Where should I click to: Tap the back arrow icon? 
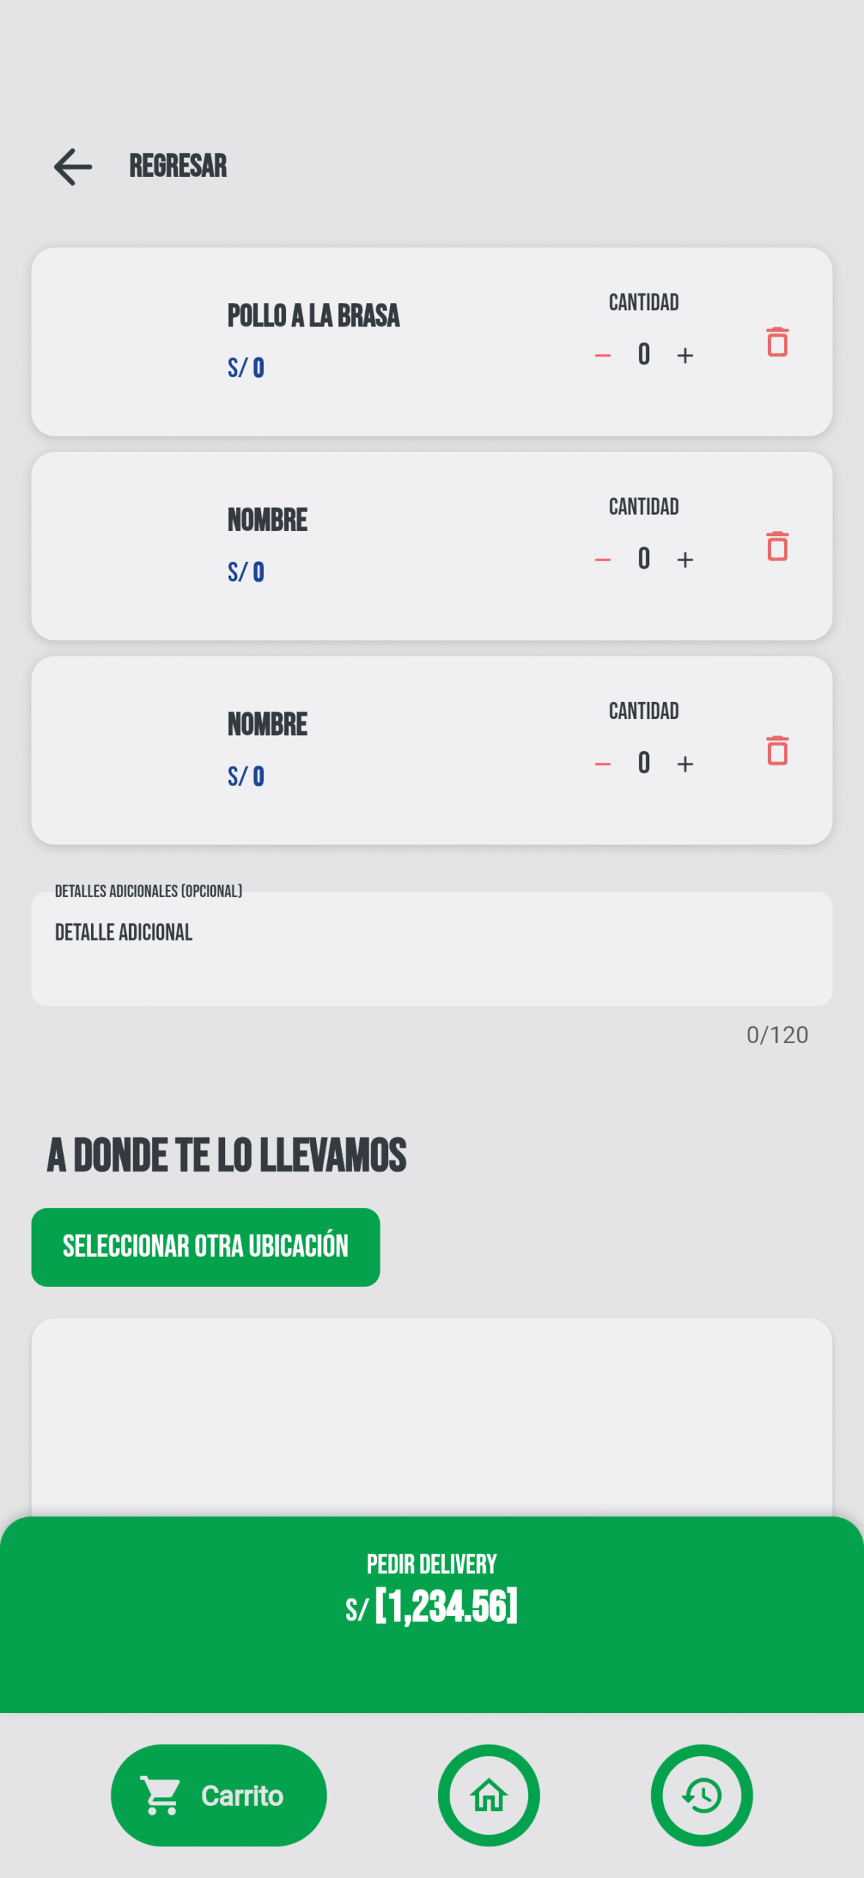point(73,167)
